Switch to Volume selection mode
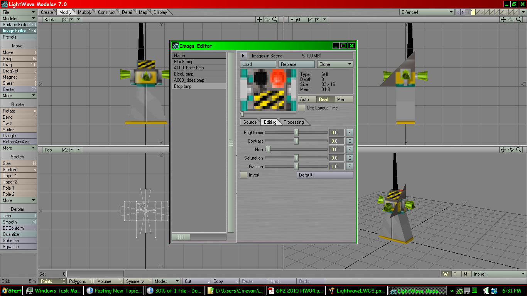527x296 pixels. tap(110, 281)
